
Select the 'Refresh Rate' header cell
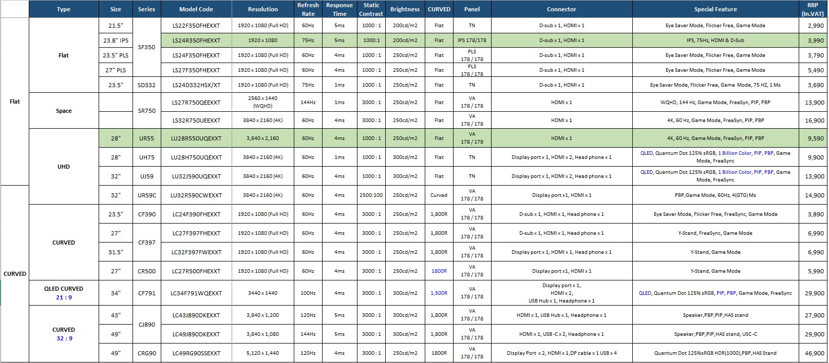coord(308,9)
